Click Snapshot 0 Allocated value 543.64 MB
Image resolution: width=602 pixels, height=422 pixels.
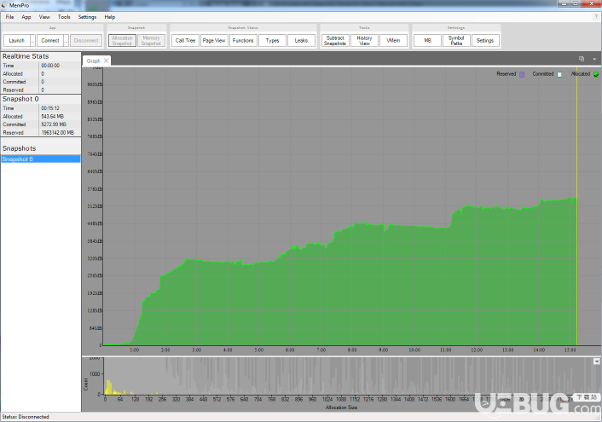point(53,116)
